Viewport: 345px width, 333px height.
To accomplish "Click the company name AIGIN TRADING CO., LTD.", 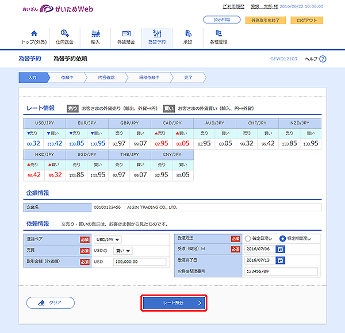I will pyautogui.click(x=152, y=207).
